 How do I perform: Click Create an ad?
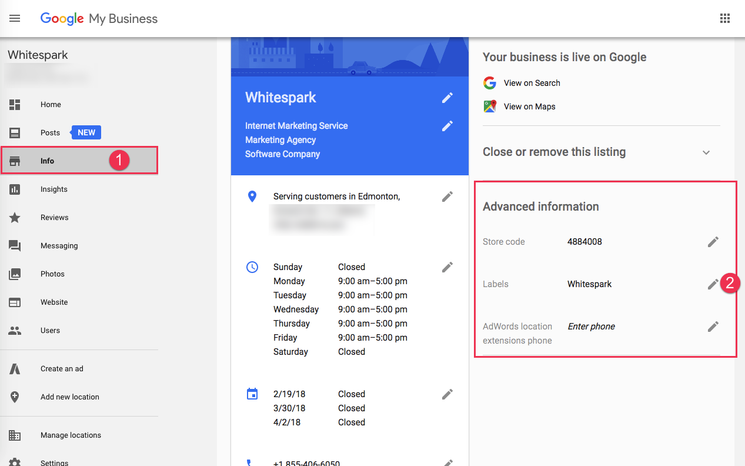coord(62,369)
